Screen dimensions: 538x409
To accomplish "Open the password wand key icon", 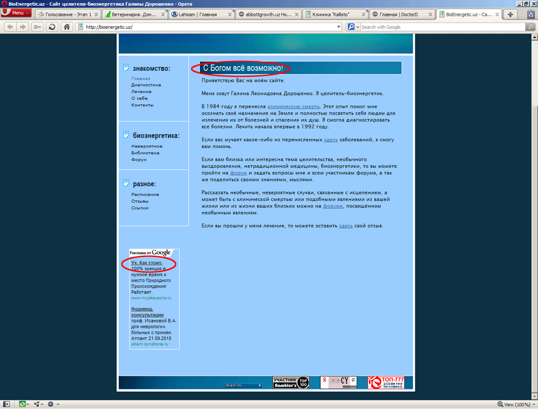I will click(x=37, y=27).
